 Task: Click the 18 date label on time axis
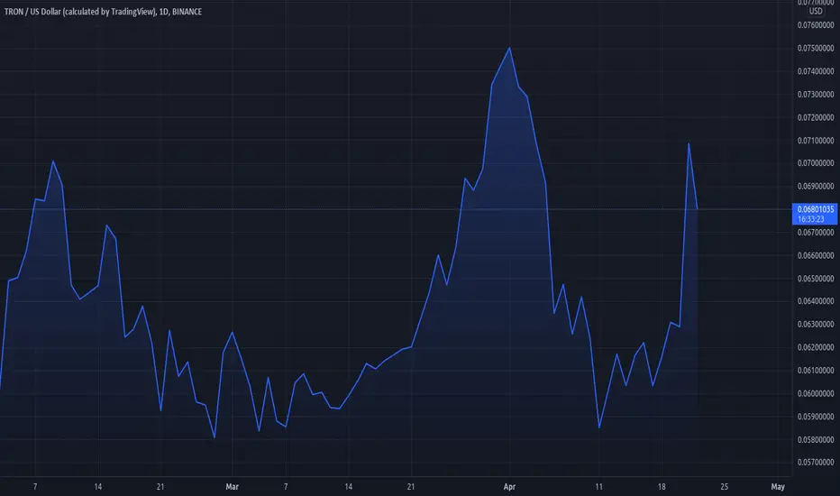click(662, 487)
